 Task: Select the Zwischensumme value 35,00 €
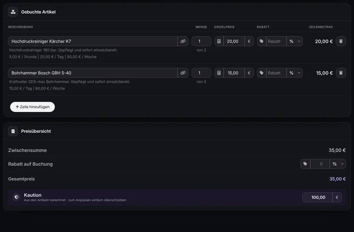[x=337, y=150]
